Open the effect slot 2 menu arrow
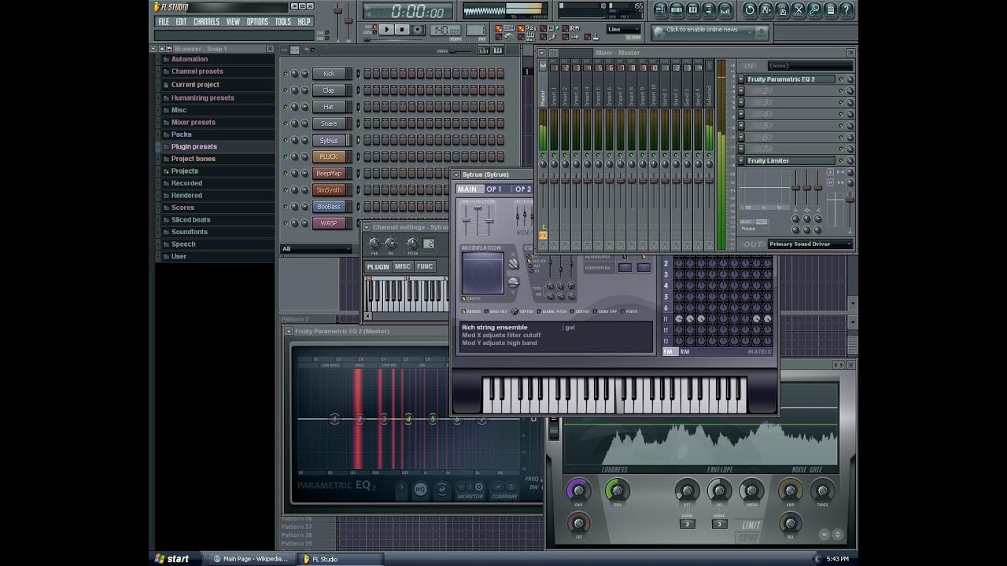 741,90
